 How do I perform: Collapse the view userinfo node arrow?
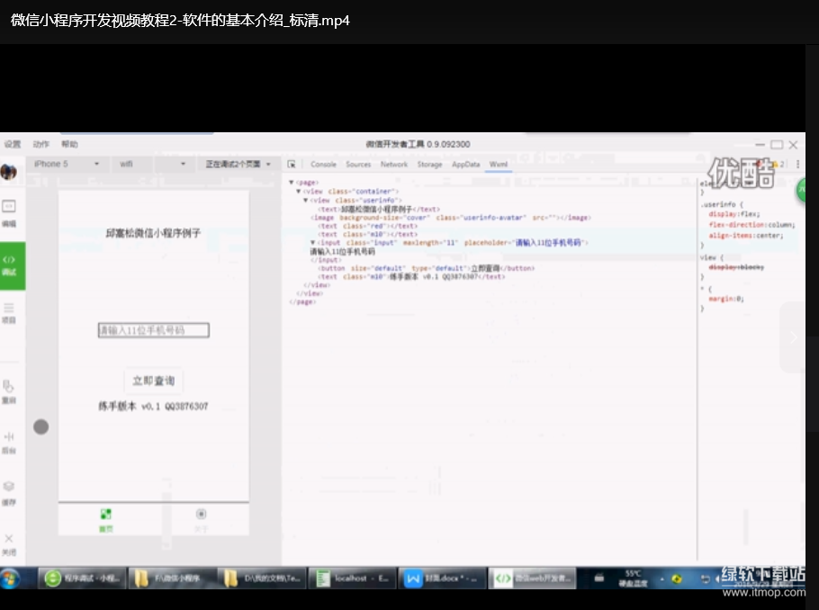(x=306, y=200)
